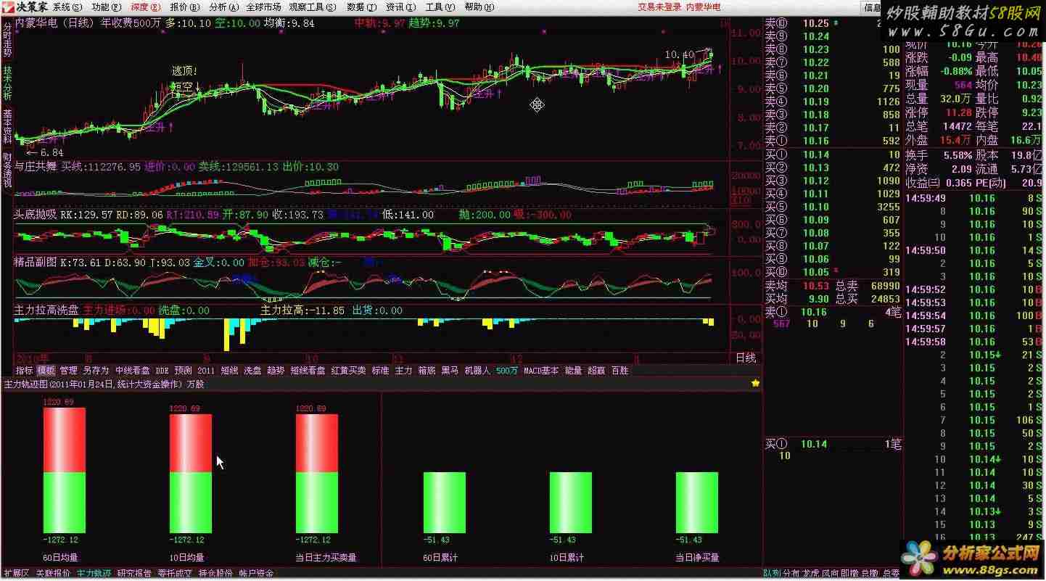The image size is (1046, 581).
Task: Switch to 帐户资金 bottom tab
Action: 256,574
